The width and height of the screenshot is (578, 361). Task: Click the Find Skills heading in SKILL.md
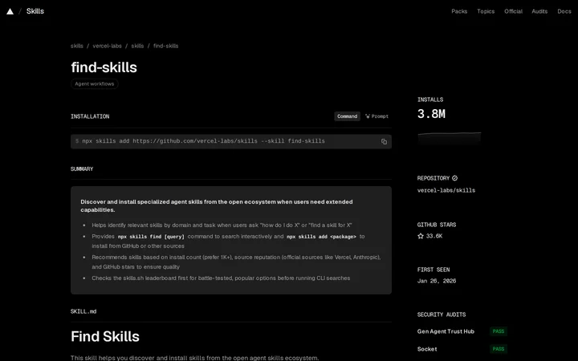click(x=105, y=337)
